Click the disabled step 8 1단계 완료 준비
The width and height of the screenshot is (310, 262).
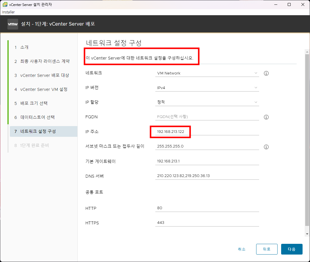pos(32,145)
